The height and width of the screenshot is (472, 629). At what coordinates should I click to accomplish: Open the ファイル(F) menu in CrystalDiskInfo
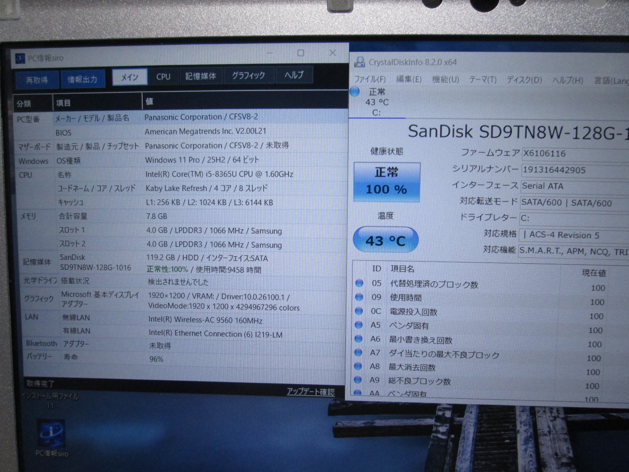point(370,79)
